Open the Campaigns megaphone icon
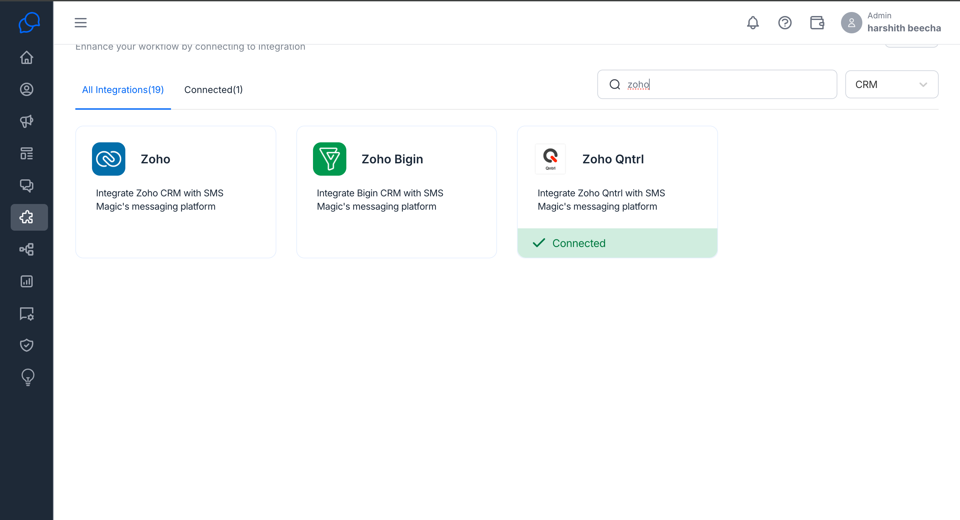Screen dimensions: 960x520 26,121
